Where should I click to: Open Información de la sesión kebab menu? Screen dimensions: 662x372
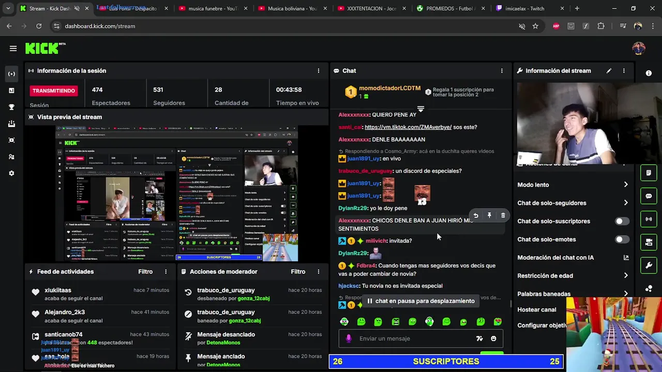(319, 71)
